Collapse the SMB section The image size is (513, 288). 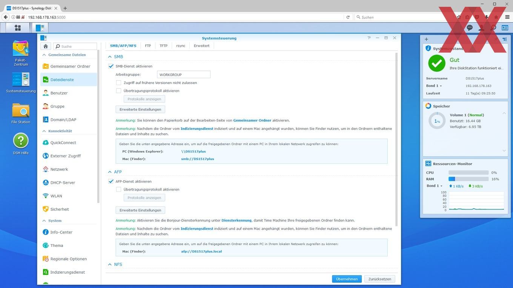tap(110, 57)
